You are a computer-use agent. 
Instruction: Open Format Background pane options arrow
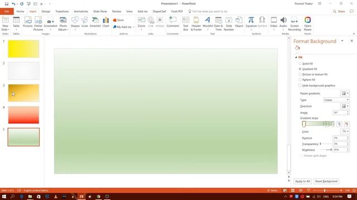click(x=342, y=41)
